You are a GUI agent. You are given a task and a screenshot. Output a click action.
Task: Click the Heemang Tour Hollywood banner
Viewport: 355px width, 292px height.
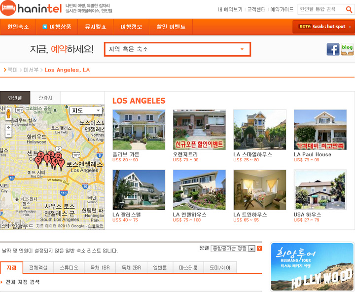[x=313, y=267]
